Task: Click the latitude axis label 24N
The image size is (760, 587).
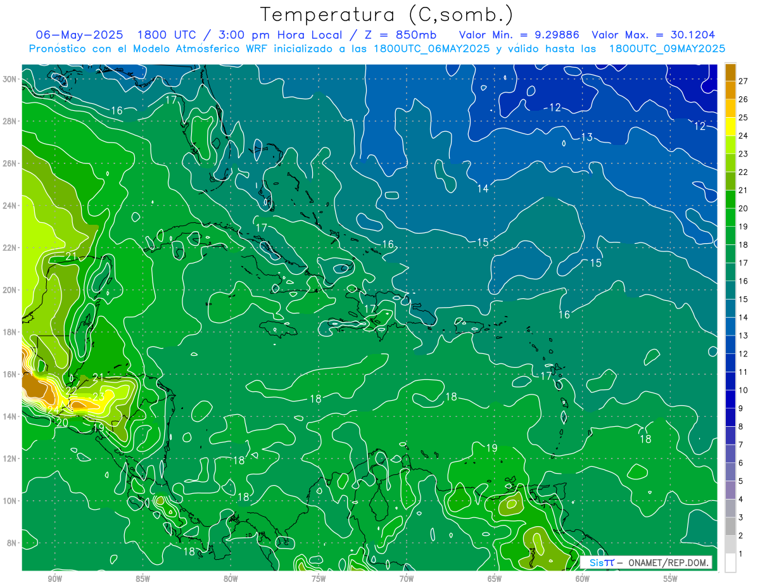Action: [10, 206]
